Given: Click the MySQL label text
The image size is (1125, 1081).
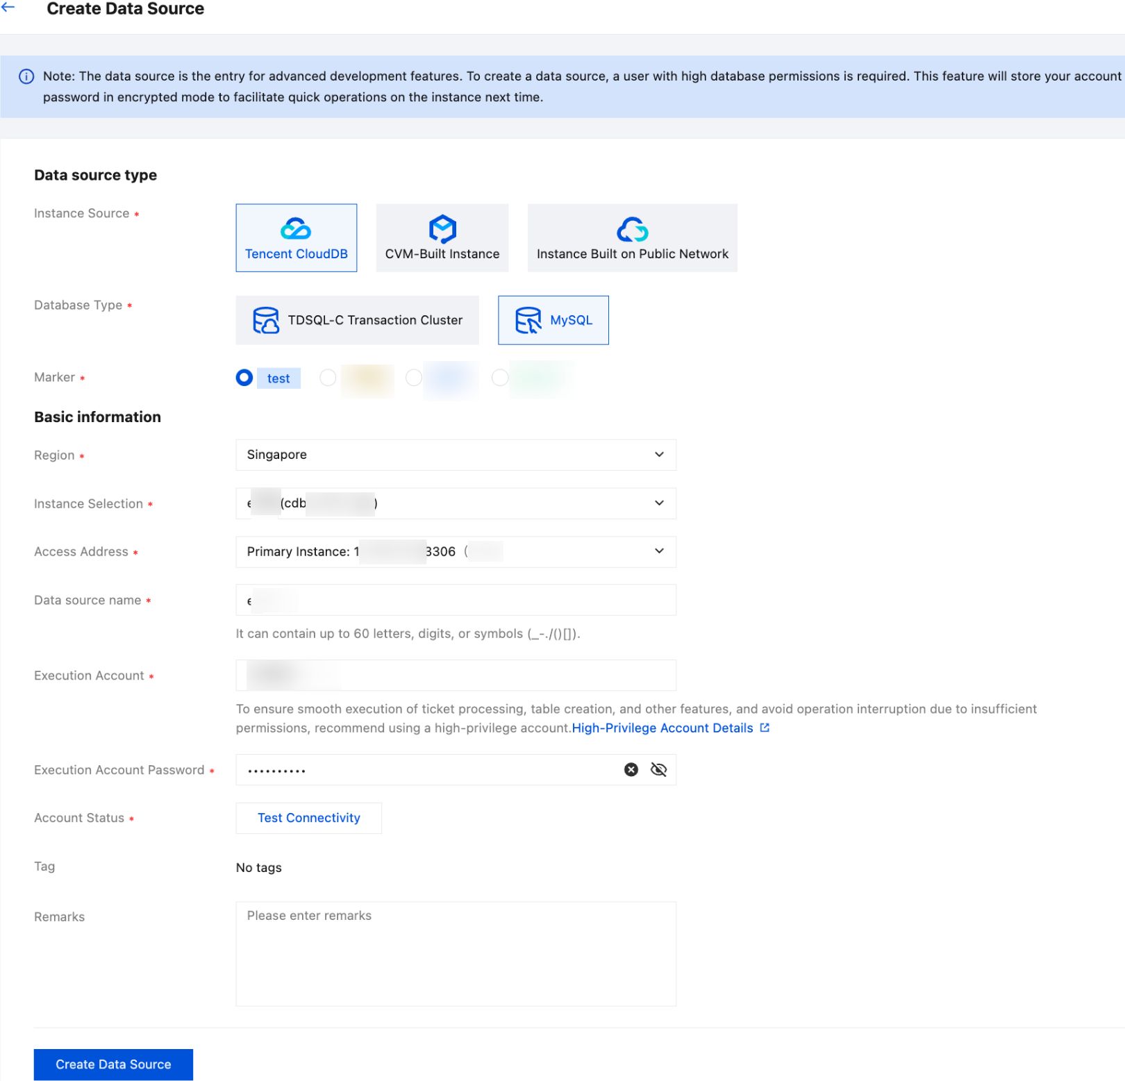Looking at the screenshot, I should pyautogui.click(x=572, y=320).
